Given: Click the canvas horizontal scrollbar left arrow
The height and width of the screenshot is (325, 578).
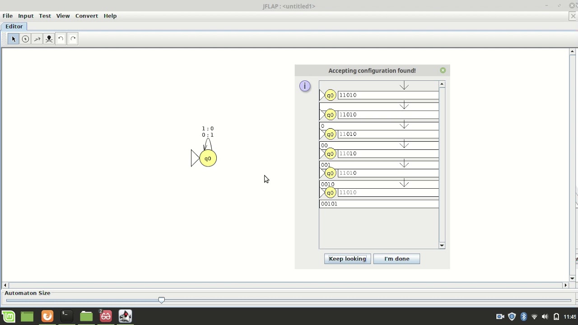Looking at the screenshot, I should click(x=5, y=285).
